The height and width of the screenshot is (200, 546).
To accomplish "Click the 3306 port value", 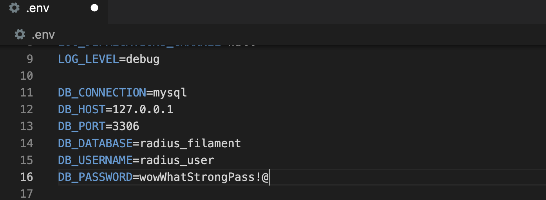I will [x=126, y=127].
